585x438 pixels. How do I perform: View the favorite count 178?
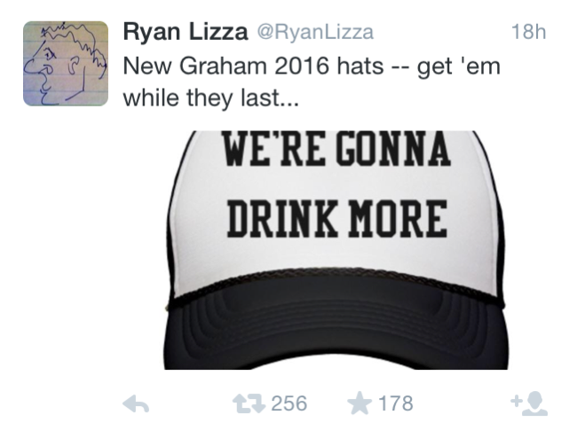coord(396,403)
